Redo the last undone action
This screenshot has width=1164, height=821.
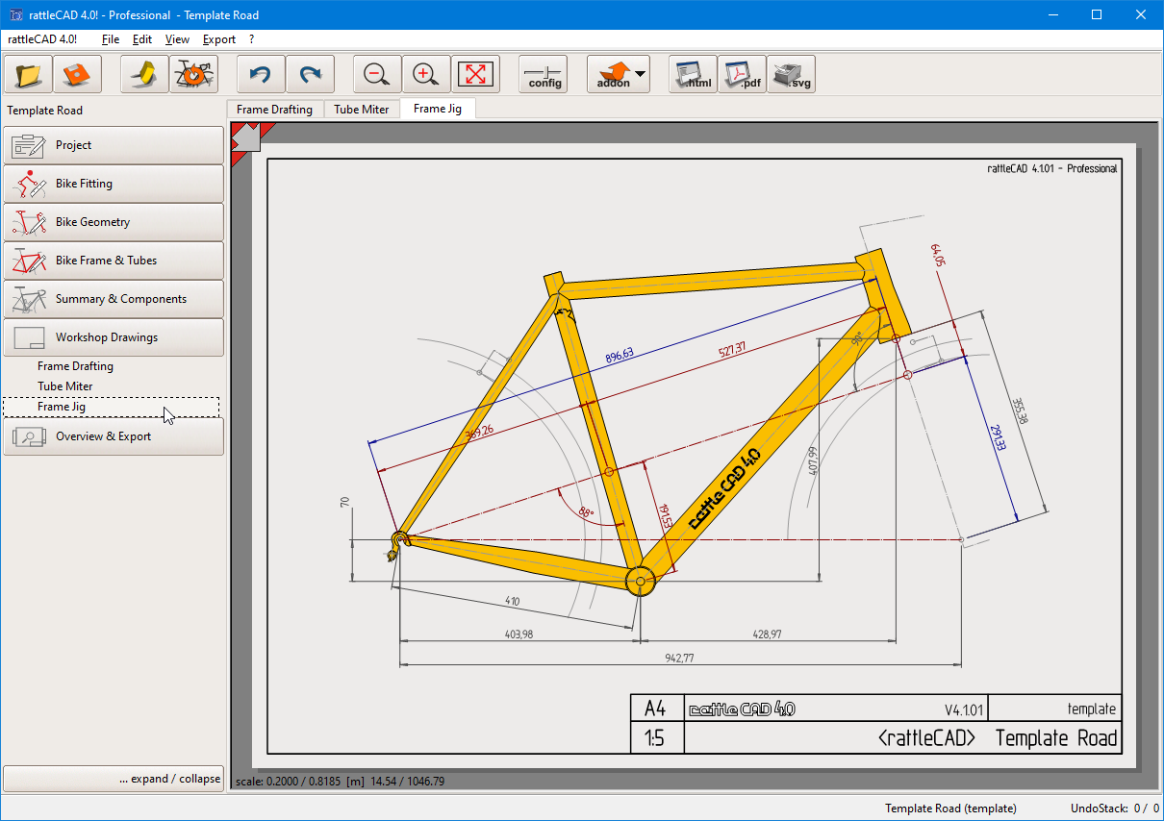pos(310,74)
